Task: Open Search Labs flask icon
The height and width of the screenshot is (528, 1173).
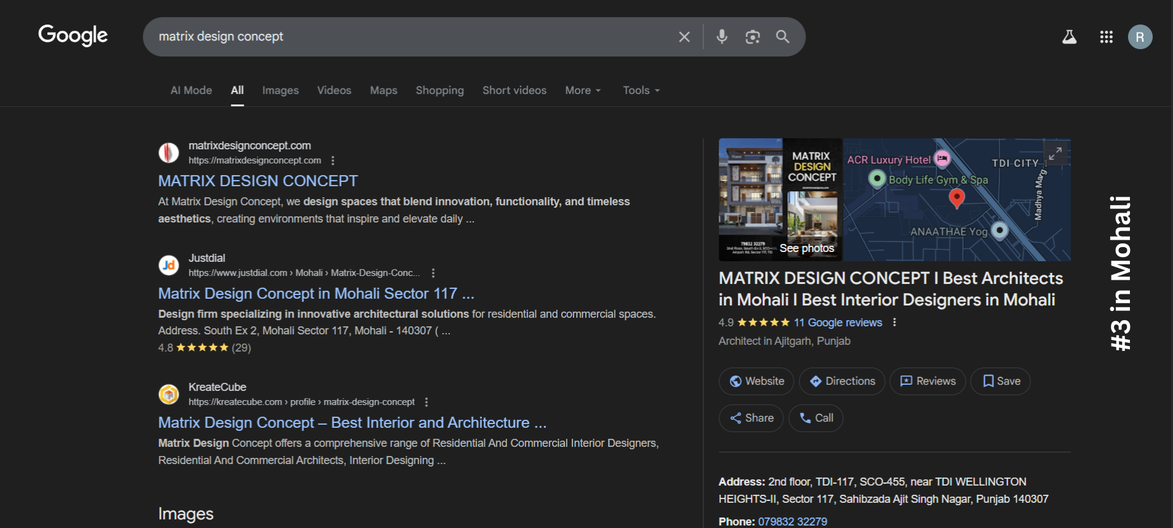Action: click(1069, 37)
